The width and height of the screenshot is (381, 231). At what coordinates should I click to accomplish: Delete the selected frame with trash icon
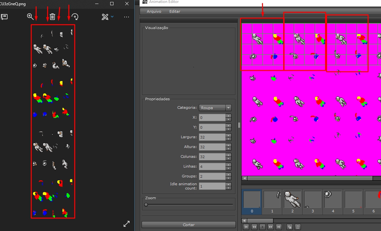click(x=297, y=227)
